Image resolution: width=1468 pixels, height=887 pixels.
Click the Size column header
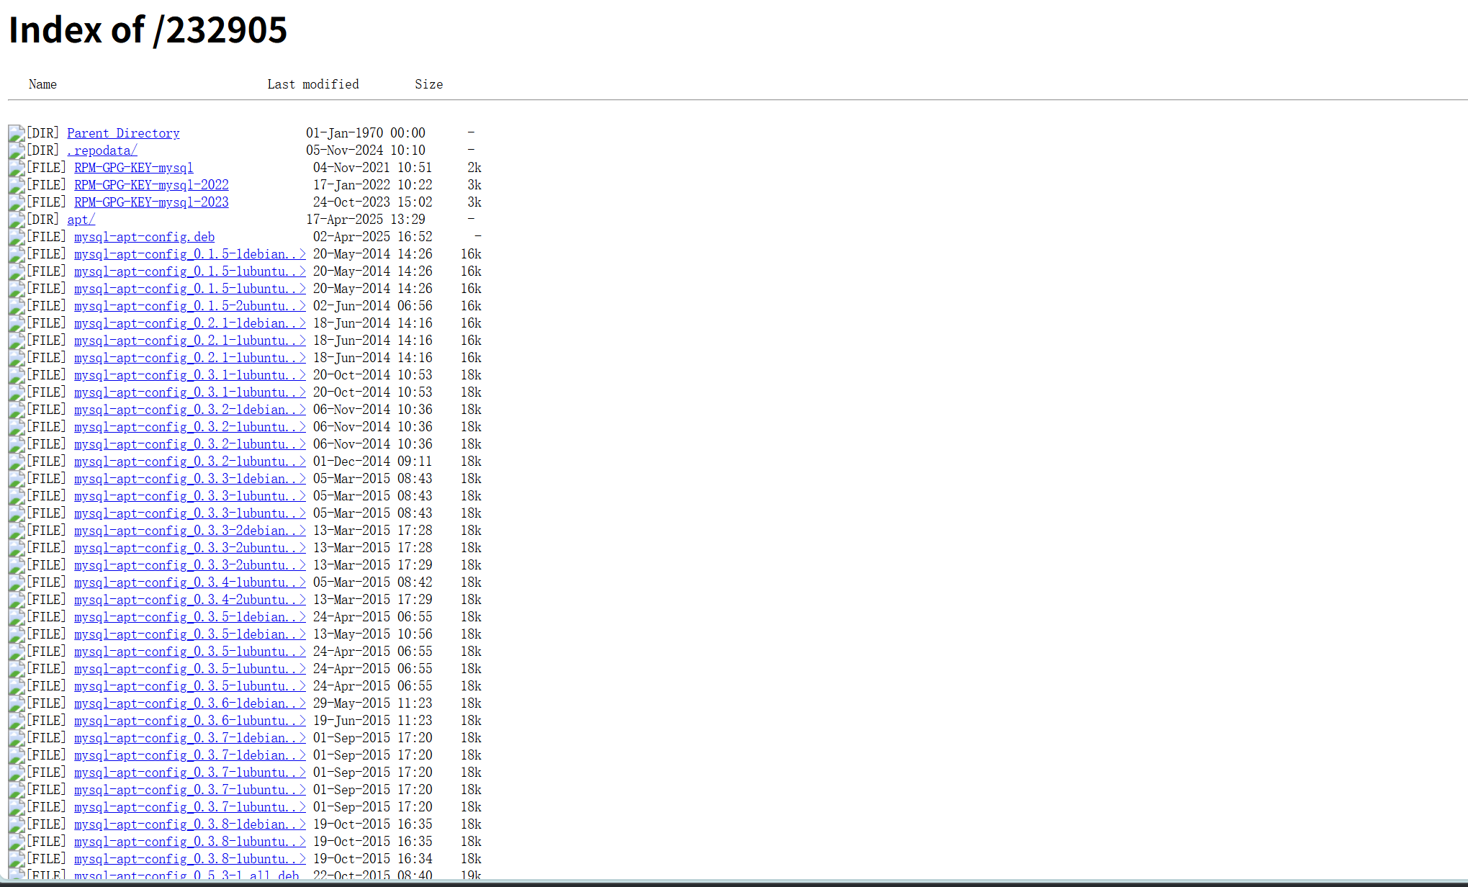(x=428, y=84)
